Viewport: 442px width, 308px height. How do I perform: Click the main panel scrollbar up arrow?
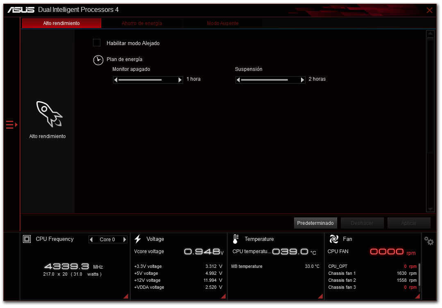tap(430, 34)
